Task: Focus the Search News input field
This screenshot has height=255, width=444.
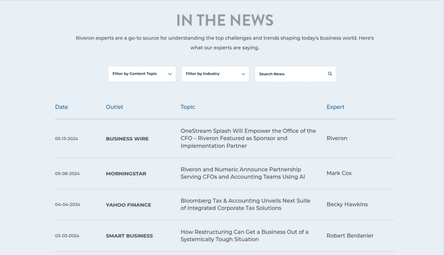Action: (x=289, y=74)
